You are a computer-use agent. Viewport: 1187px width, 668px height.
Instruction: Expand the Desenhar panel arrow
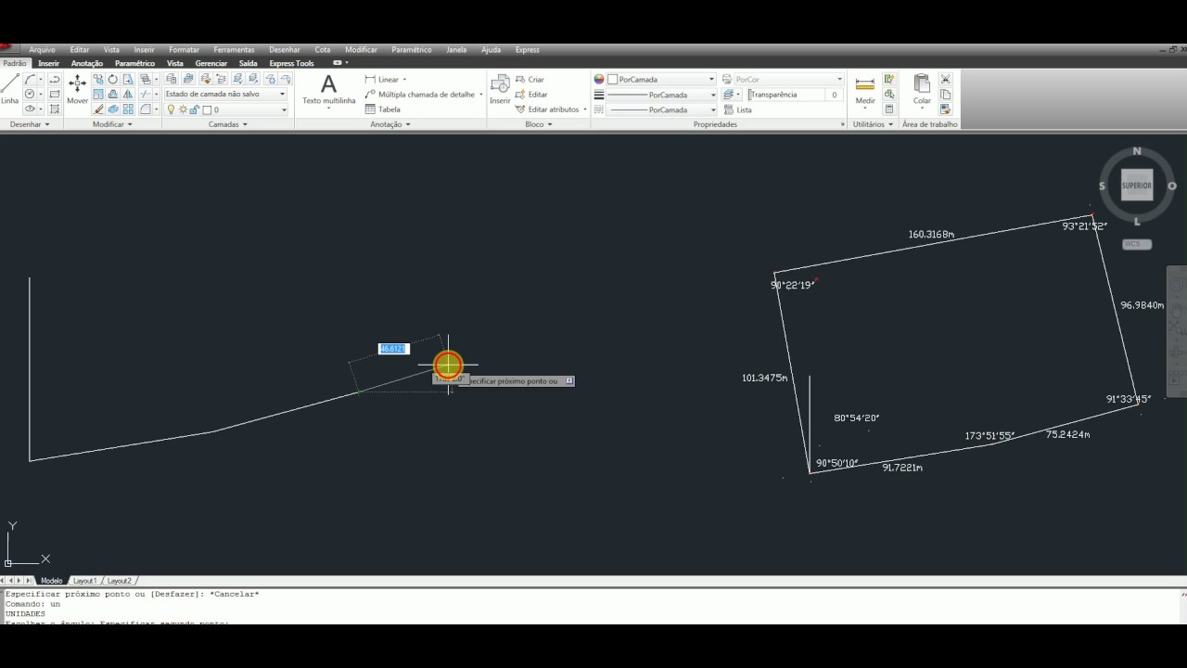click(x=47, y=124)
